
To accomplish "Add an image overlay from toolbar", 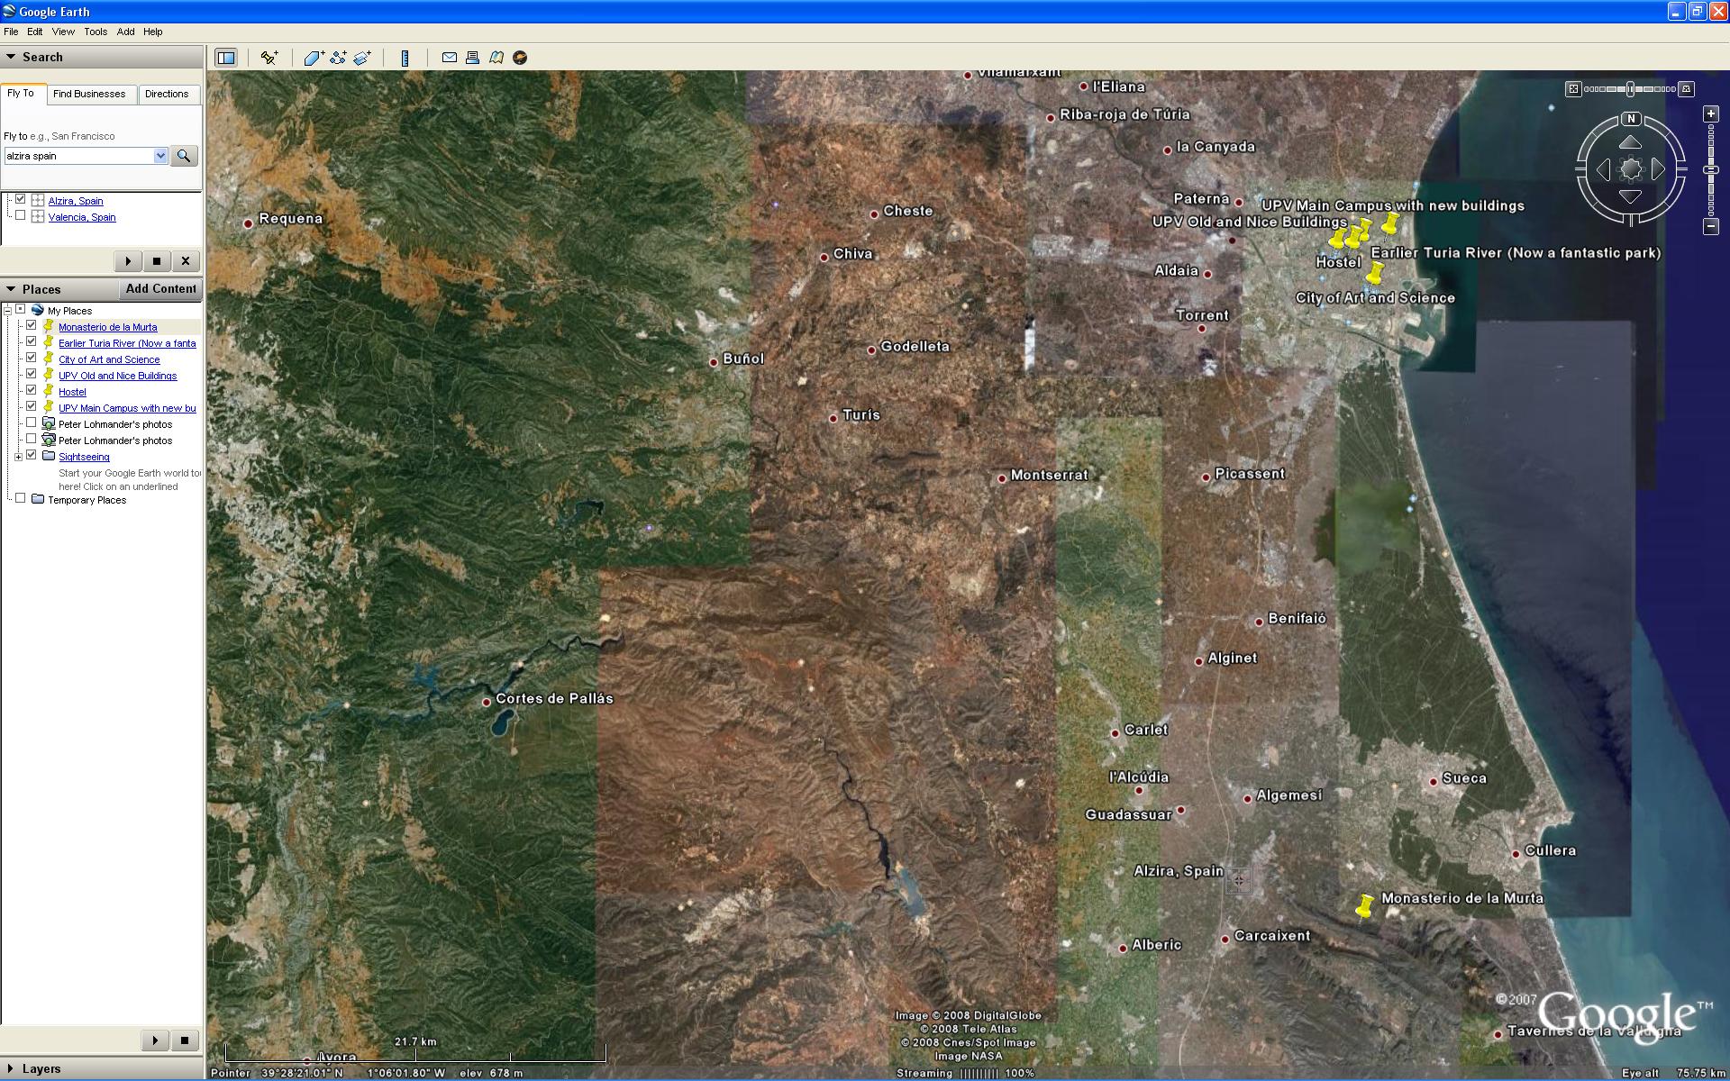I will pos(362,58).
